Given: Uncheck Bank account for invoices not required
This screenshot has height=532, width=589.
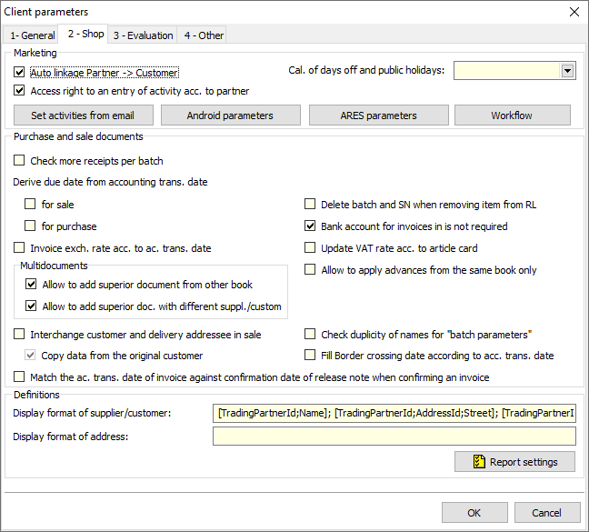Looking at the screenshot, I should [310, 226].
